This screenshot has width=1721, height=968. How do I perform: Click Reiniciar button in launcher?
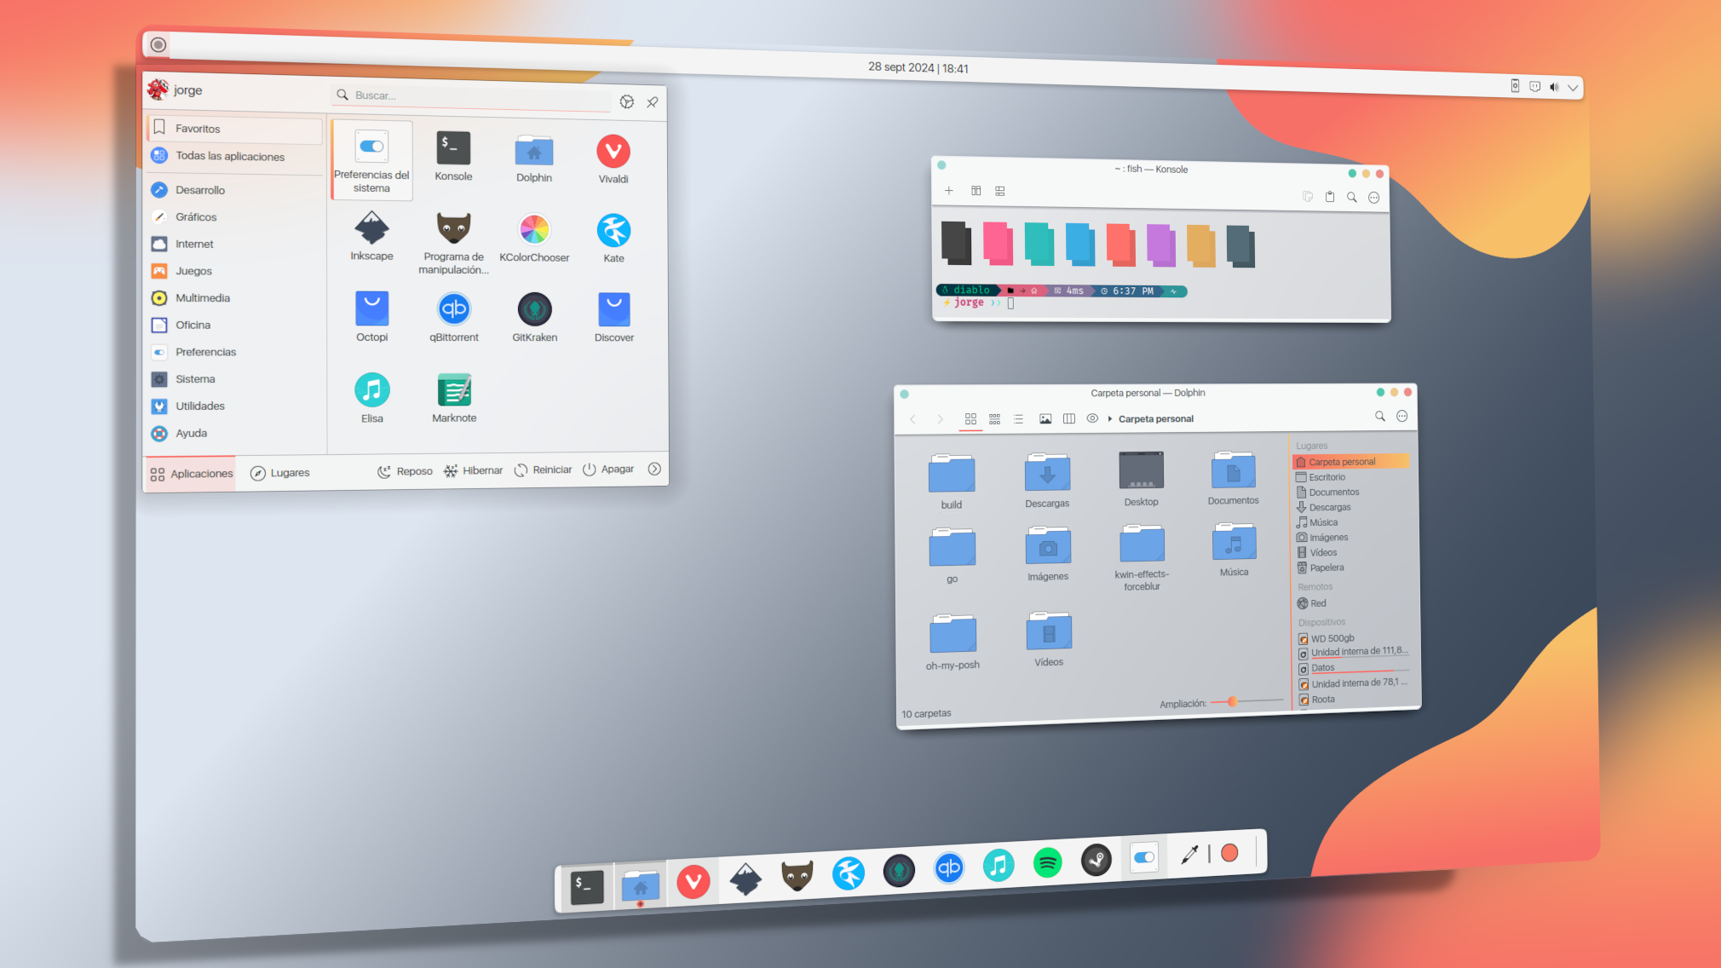[543, 470]
